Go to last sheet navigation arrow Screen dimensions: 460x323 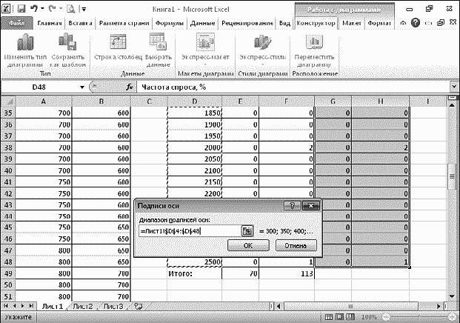pos(31,306)
